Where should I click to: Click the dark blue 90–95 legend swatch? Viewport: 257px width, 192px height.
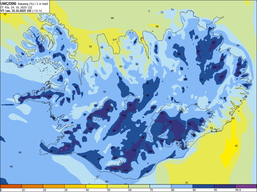(203, 186)
